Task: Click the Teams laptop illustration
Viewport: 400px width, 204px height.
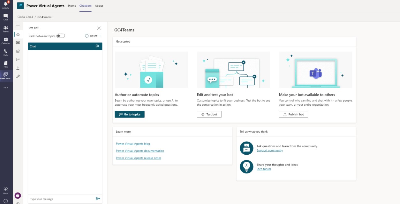Action: coord(316,70)
